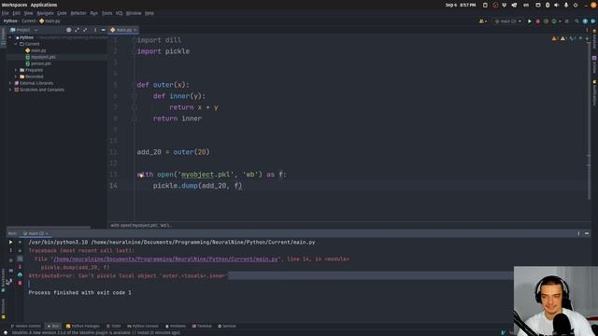598x336 pixels.
Task: Click Run with Coverage icon
Action: click(x=546, y=21)
